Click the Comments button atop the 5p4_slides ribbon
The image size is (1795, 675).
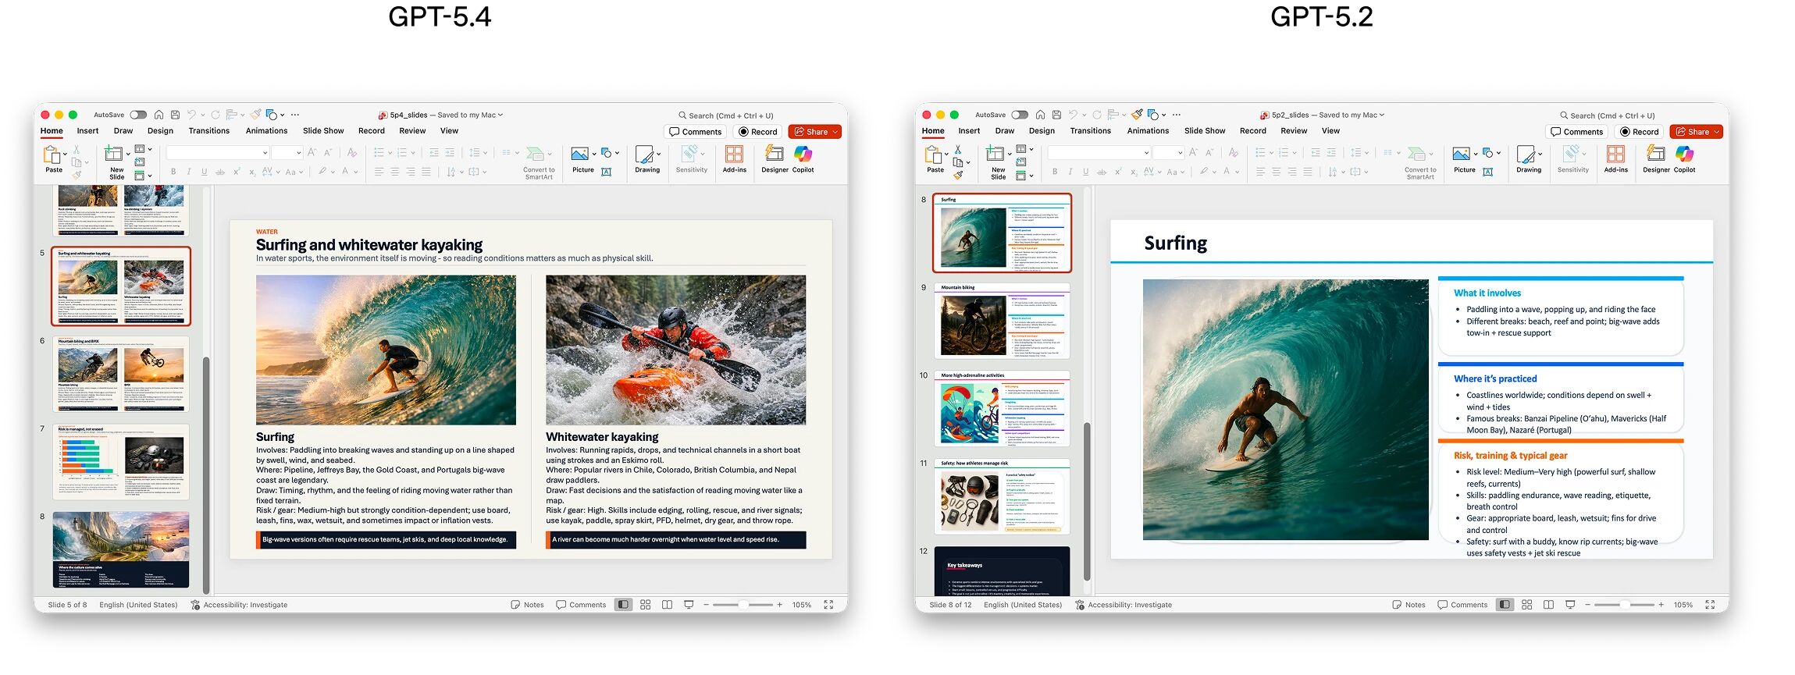695,132
